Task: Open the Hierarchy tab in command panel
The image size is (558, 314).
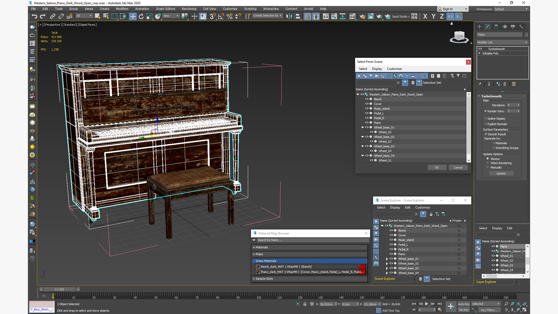Action: 496,26
